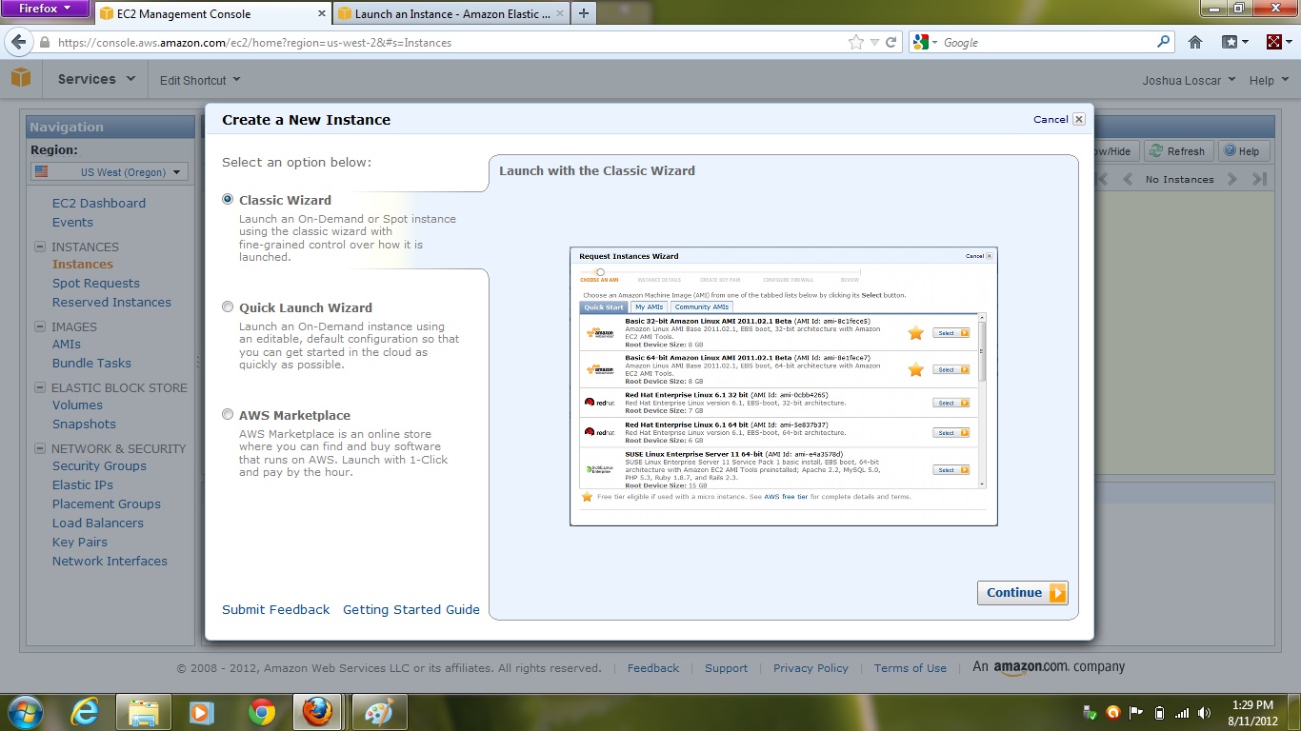
Task: Click the AWS orange cube home icon
Action: (21, 79)
